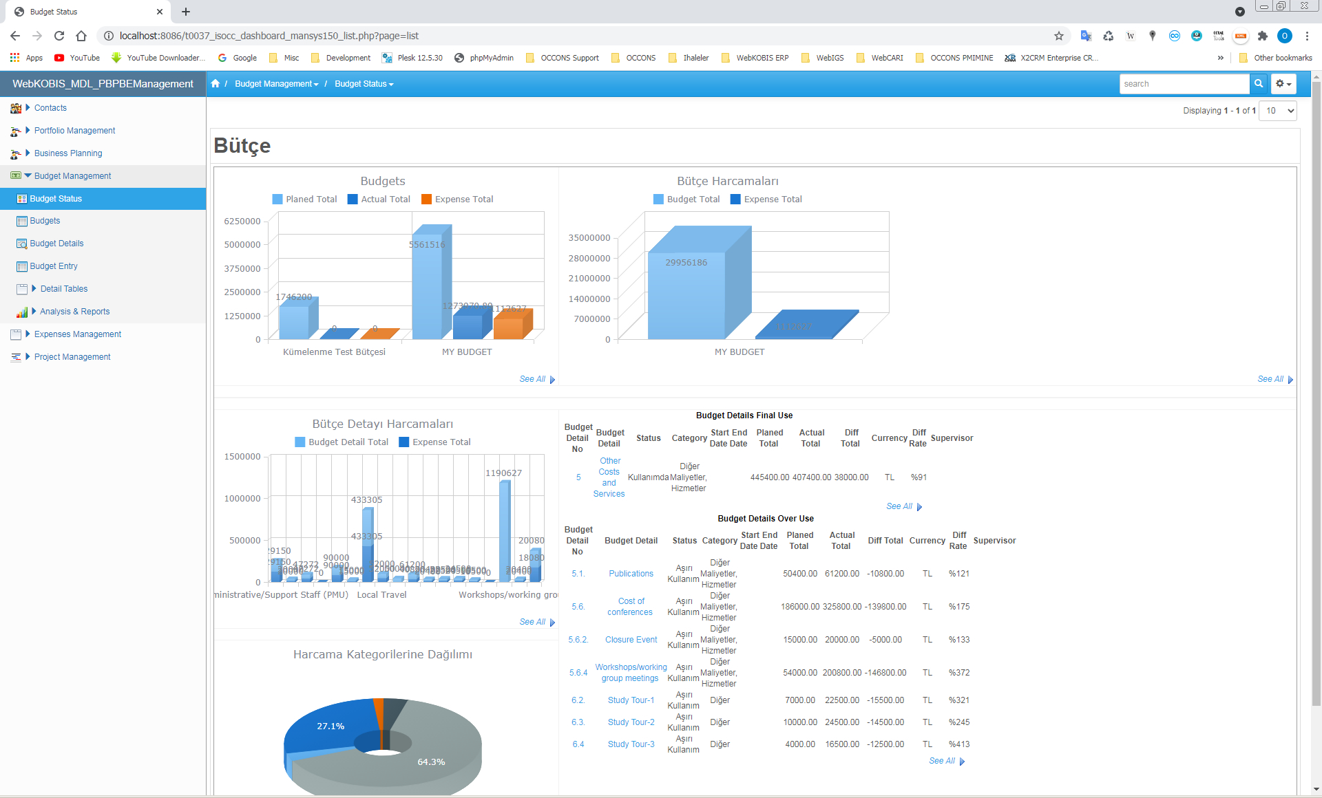
Task: Open Other Costs and Services link
Action: click(609, 477)
